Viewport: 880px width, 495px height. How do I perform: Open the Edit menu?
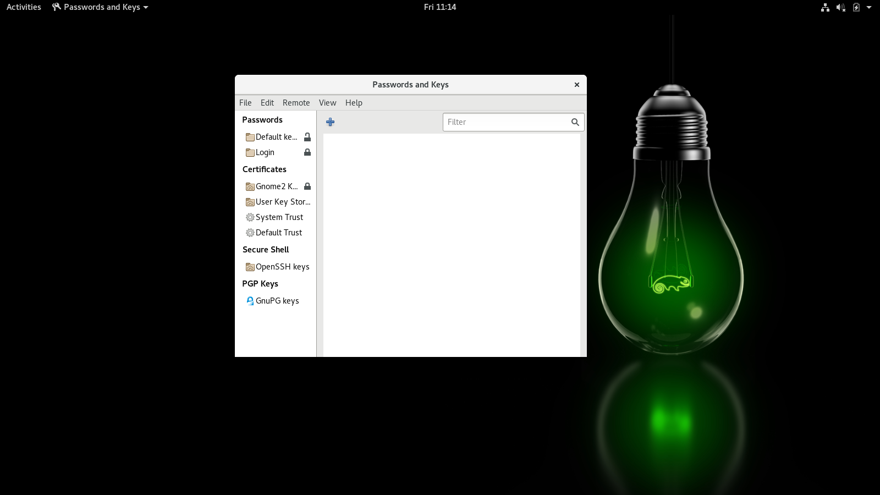coord(267,103)
